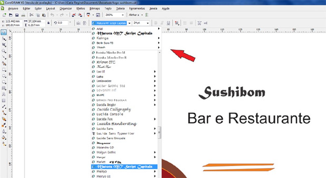This screenshot has width=326, height=178.
Task: Open the Alinhar a snap dropdown
Action: coord(142,15)
